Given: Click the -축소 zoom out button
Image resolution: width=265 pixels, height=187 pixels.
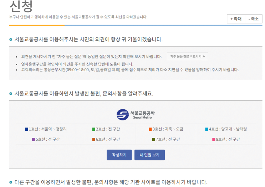Looking at the screenshot, I should click(x=254, y=19).
